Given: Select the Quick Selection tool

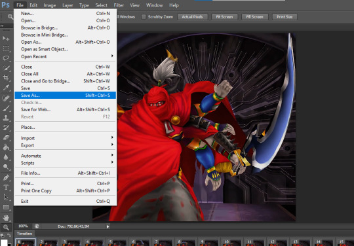Looking at the screenshot, I should point(6,68).
